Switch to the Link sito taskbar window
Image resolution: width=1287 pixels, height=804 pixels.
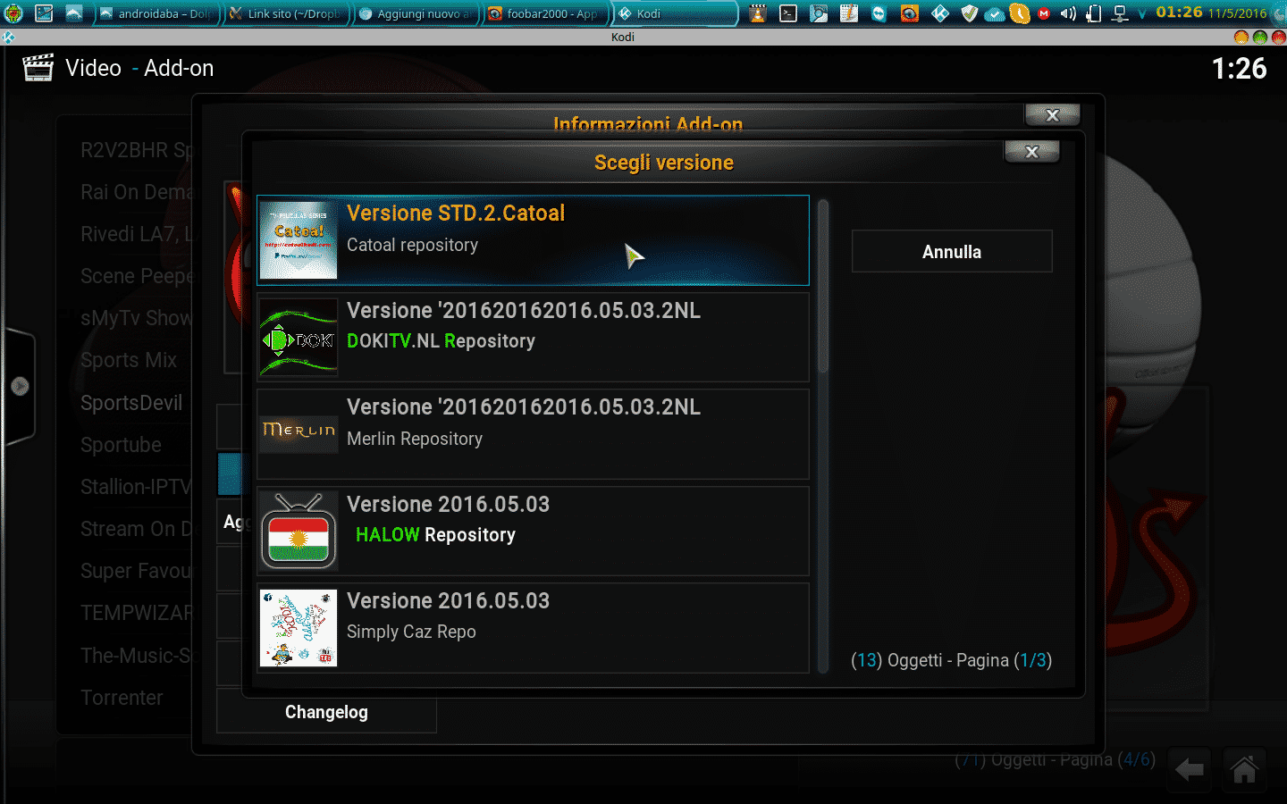click(x=286, y=13)
